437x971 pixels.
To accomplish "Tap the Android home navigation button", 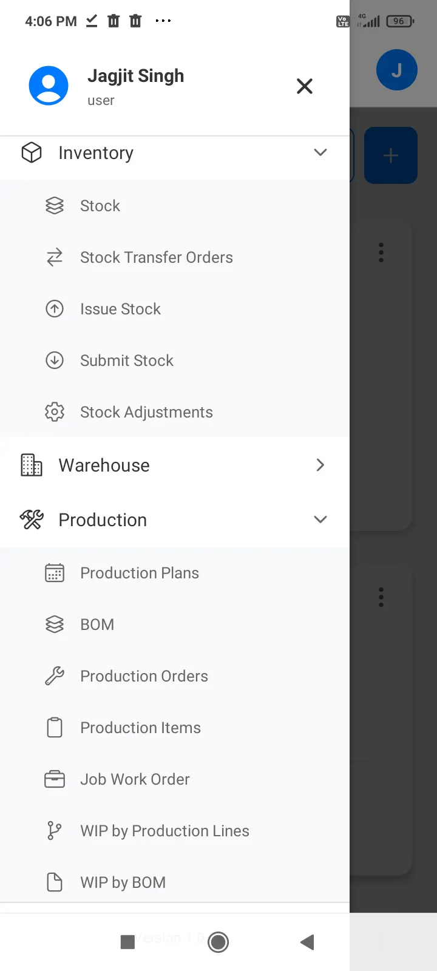I will pos(218,942).
